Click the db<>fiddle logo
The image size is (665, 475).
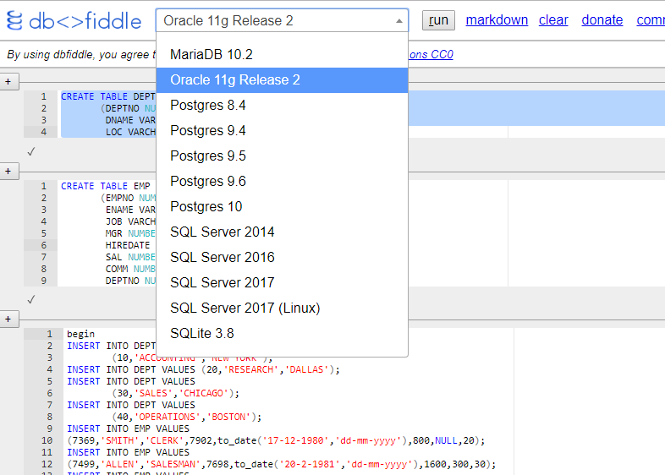pyautogui.click(x=74, y=20)
